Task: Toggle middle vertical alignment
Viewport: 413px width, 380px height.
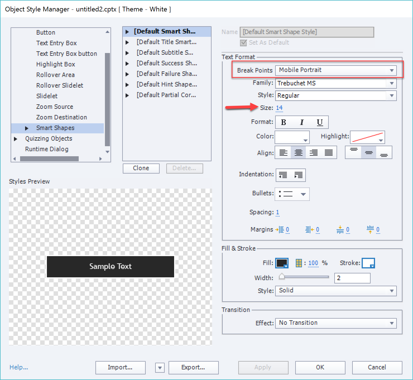Action: pyautogui.click(x=368, y=153)
